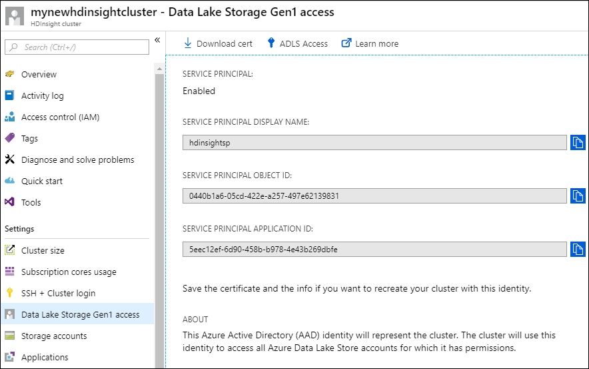Click the object ID field 0440b1a6

tap(374, 196)
